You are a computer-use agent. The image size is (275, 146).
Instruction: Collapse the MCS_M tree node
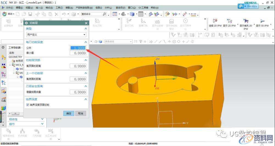(x=10, y=65)
